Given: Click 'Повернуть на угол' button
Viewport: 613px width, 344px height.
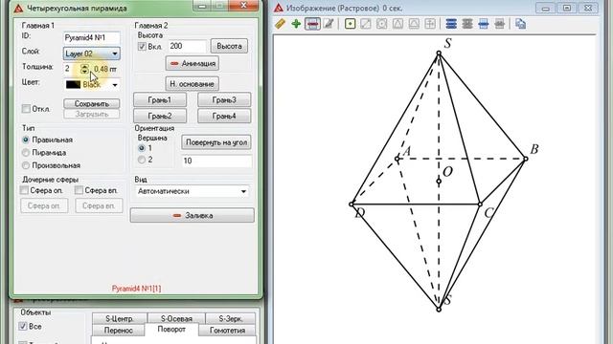Looking at the screenshot, I should pyautogui.click(x=216, y=142).
